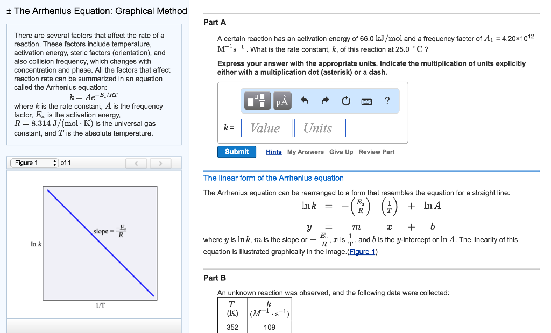The image size is (551, 333).
Task: Reset the answer box with circular arrow
Action: point(346,101)
